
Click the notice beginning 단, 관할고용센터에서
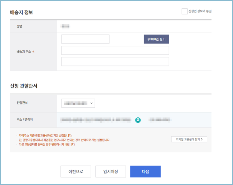pos(64,140)
